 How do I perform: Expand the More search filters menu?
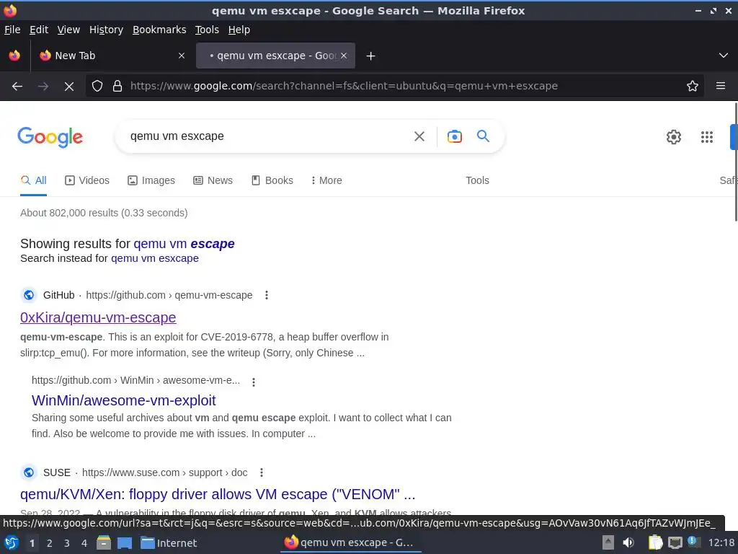(326, 180)
